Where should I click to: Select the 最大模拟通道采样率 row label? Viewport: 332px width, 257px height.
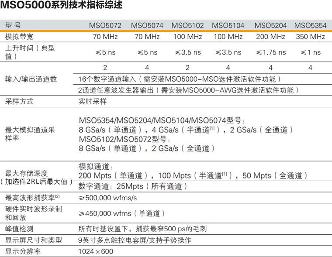pyautogui.click(x=30, y=134)
